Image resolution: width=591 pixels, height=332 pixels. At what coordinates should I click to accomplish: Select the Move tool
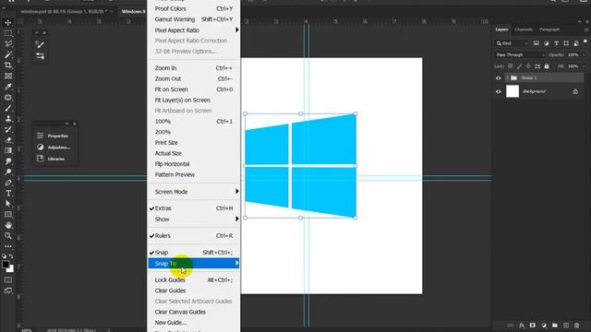[x=8, y=23]
